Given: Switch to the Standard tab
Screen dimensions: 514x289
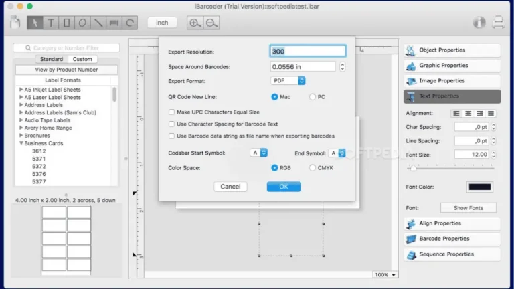Looking at the screenshot, I should coord(52,59).
